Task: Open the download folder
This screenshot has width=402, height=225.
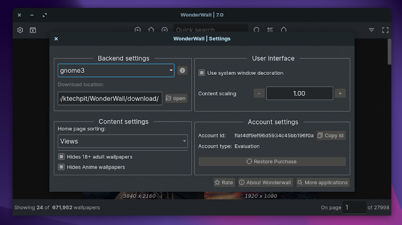Action: [x=176, y=98]
